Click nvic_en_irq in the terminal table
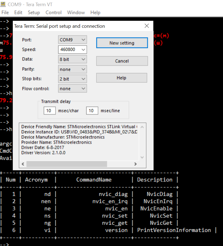Image resolution: width=223 pixels, height=246 pixels. tap(110, 201)
